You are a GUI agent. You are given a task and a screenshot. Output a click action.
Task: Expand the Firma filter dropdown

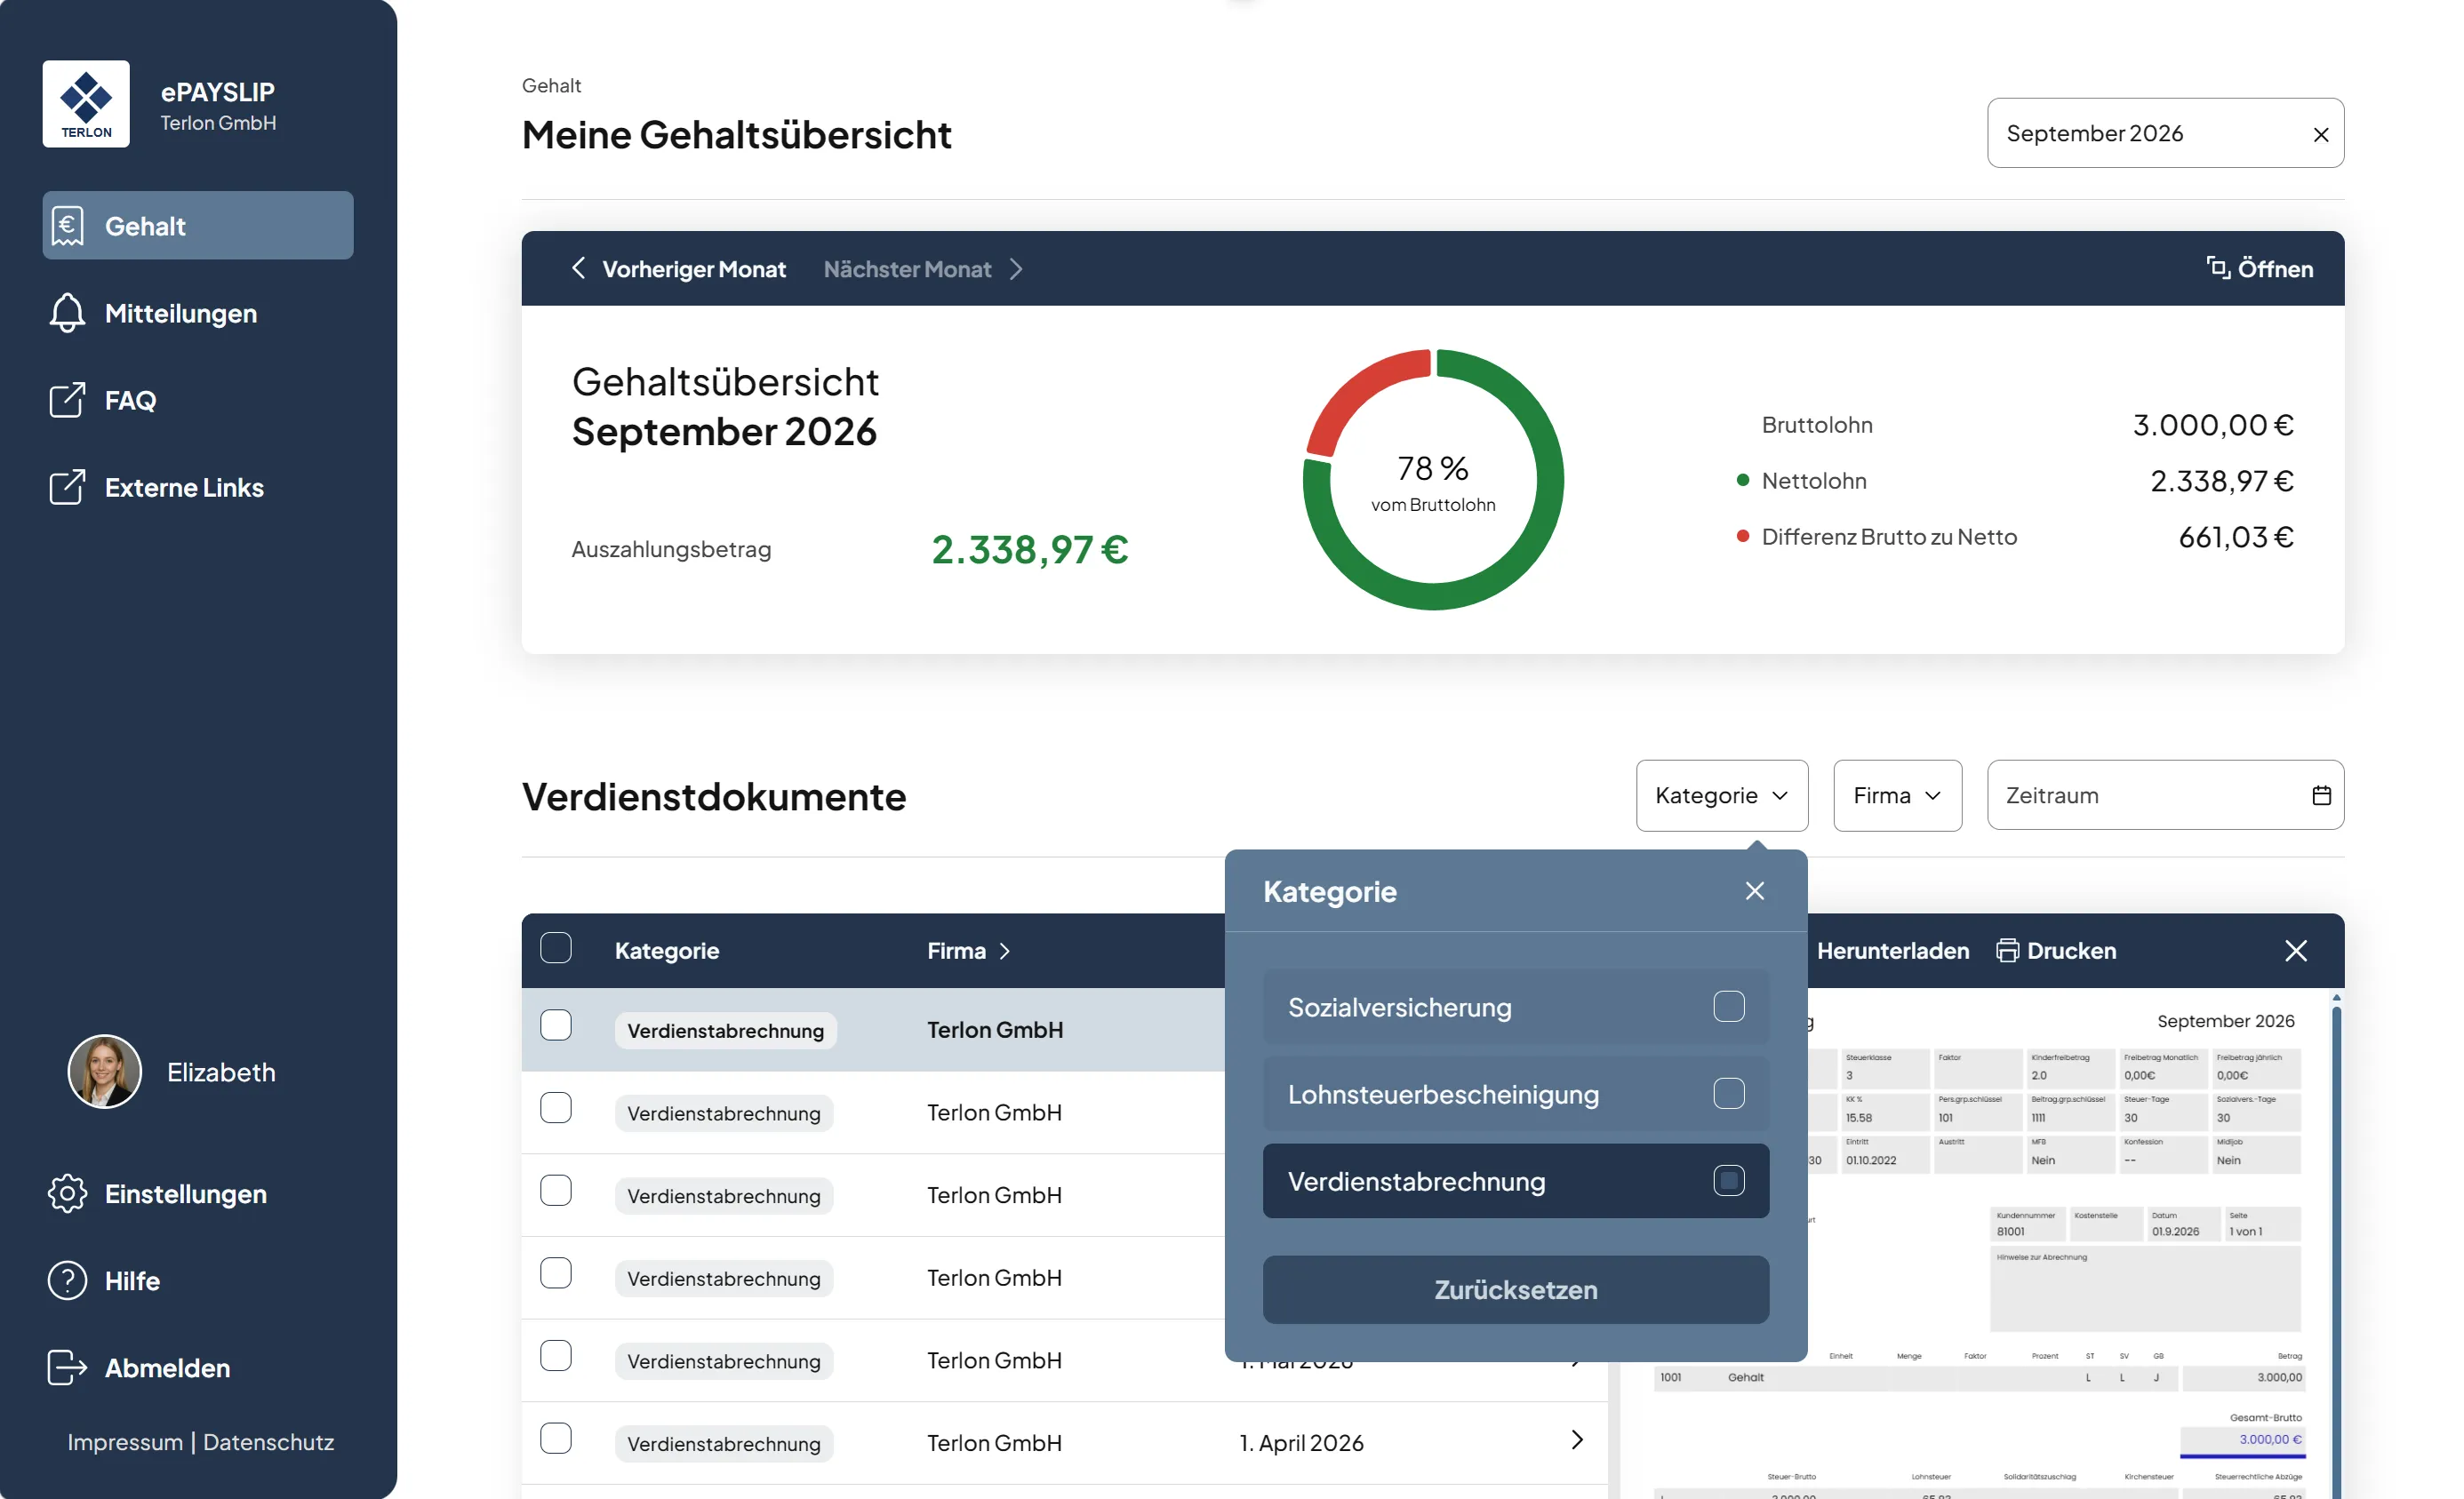[1897, 795]
